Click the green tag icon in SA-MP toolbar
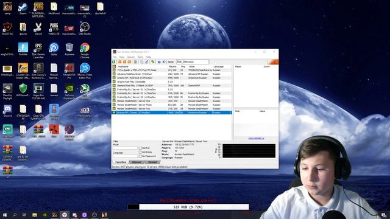 (x=152, y=62)
